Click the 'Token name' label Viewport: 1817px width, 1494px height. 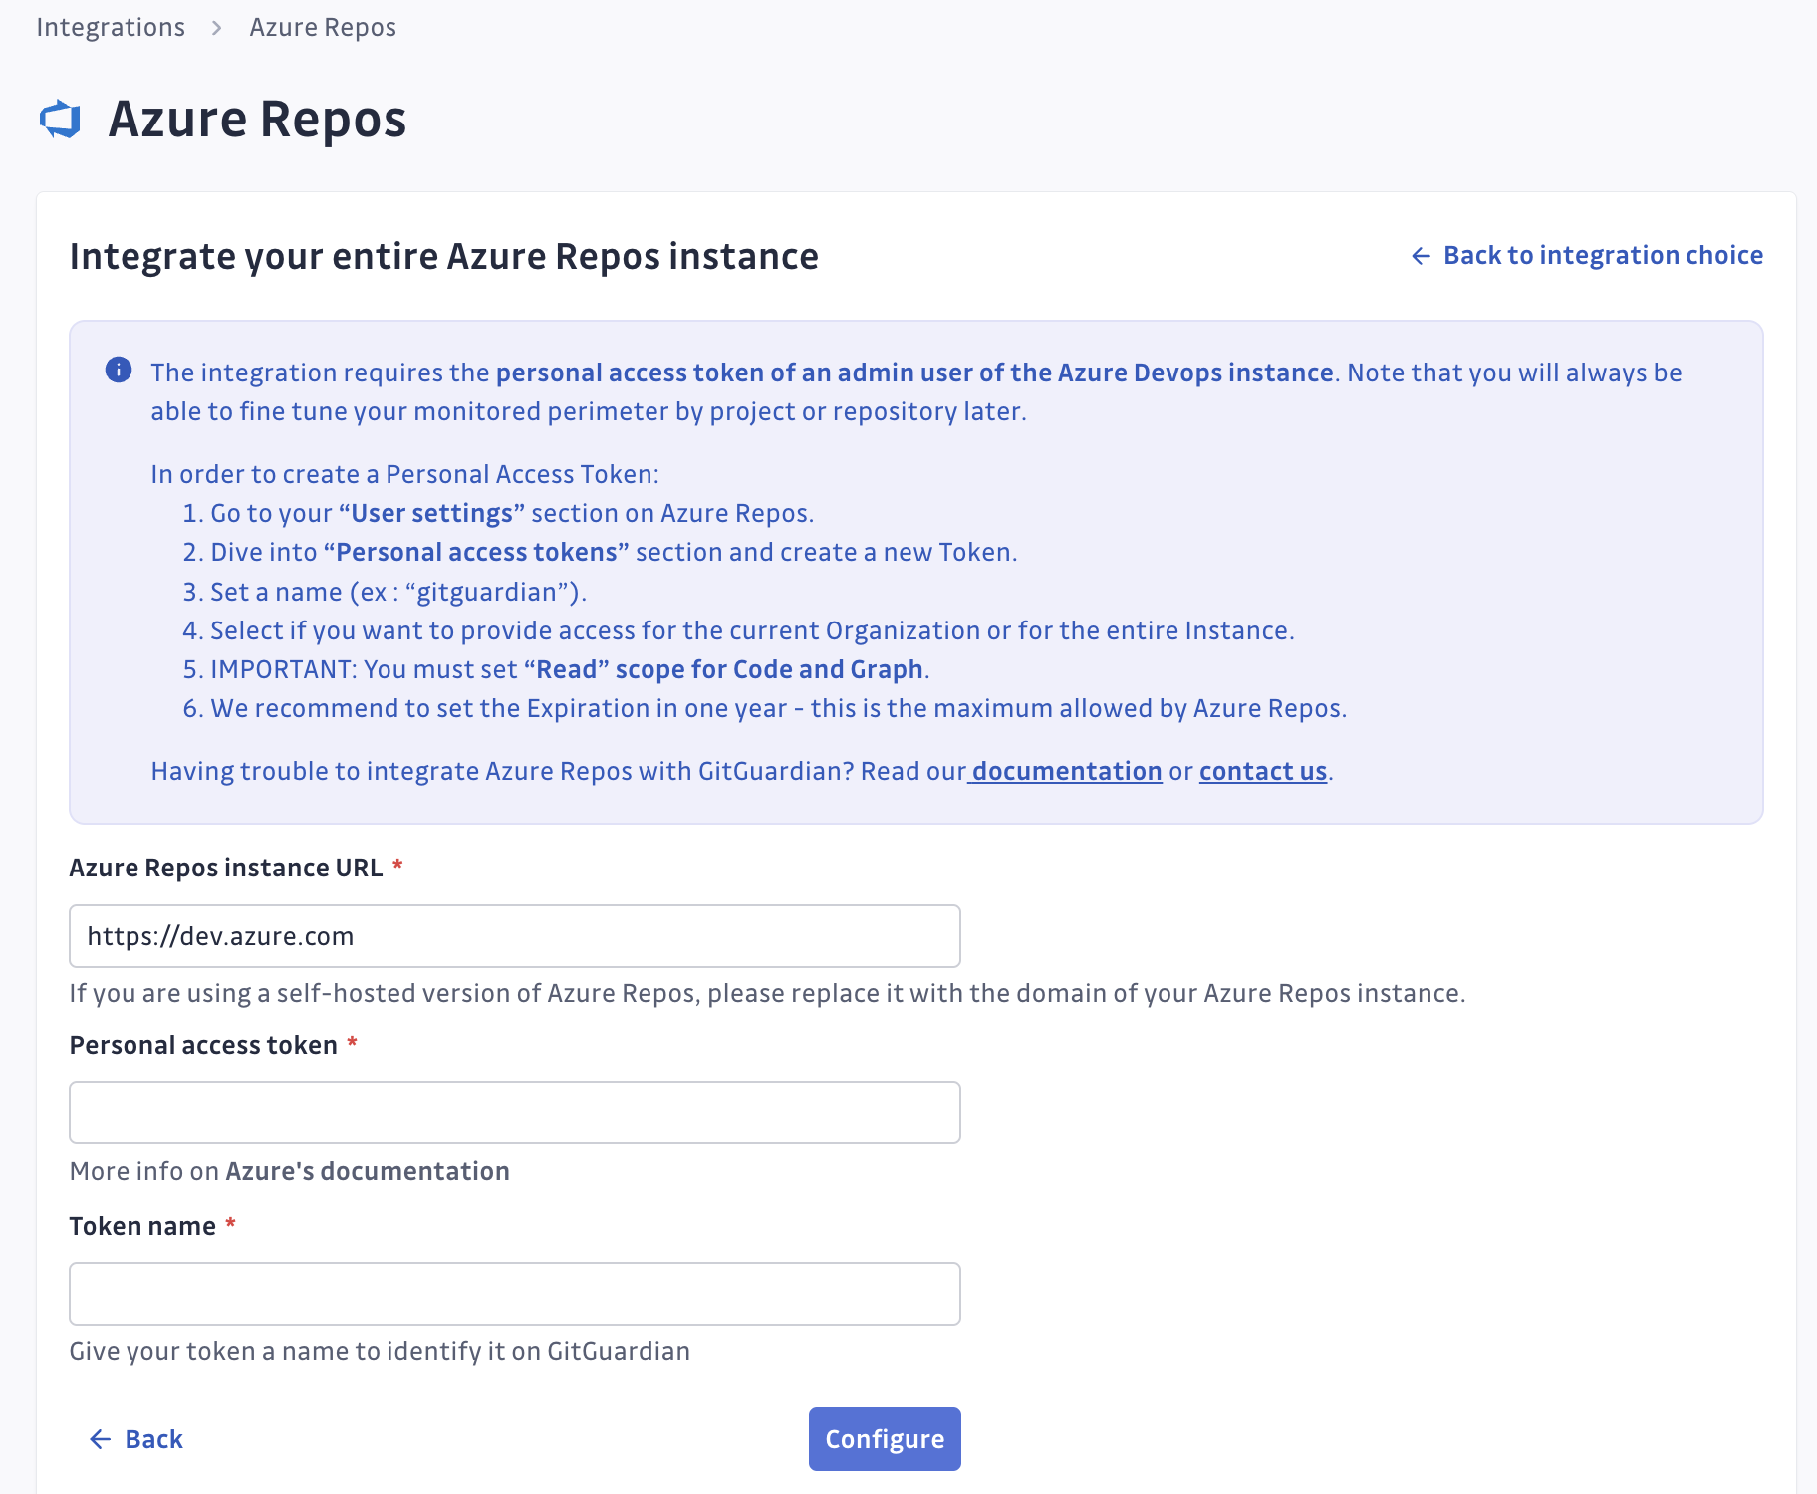pyautogui.click(x=142, y=1226)
